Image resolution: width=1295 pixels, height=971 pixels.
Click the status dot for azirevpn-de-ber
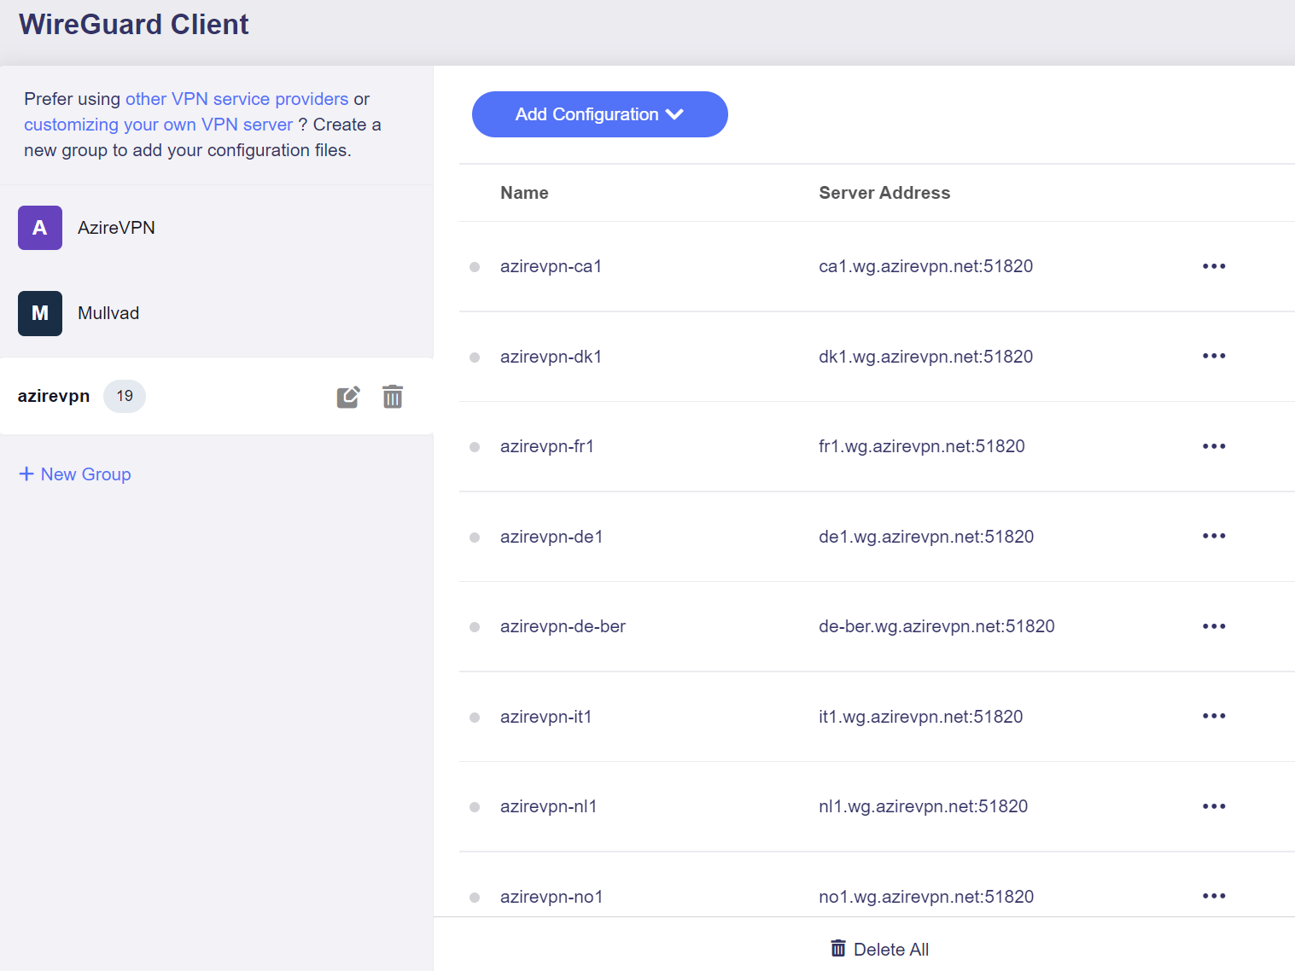coord(475,627)
